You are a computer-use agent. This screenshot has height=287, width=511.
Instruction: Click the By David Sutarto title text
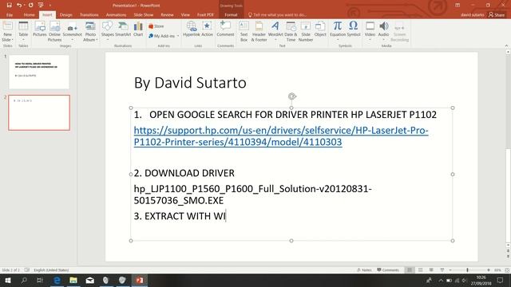[190, 83]
